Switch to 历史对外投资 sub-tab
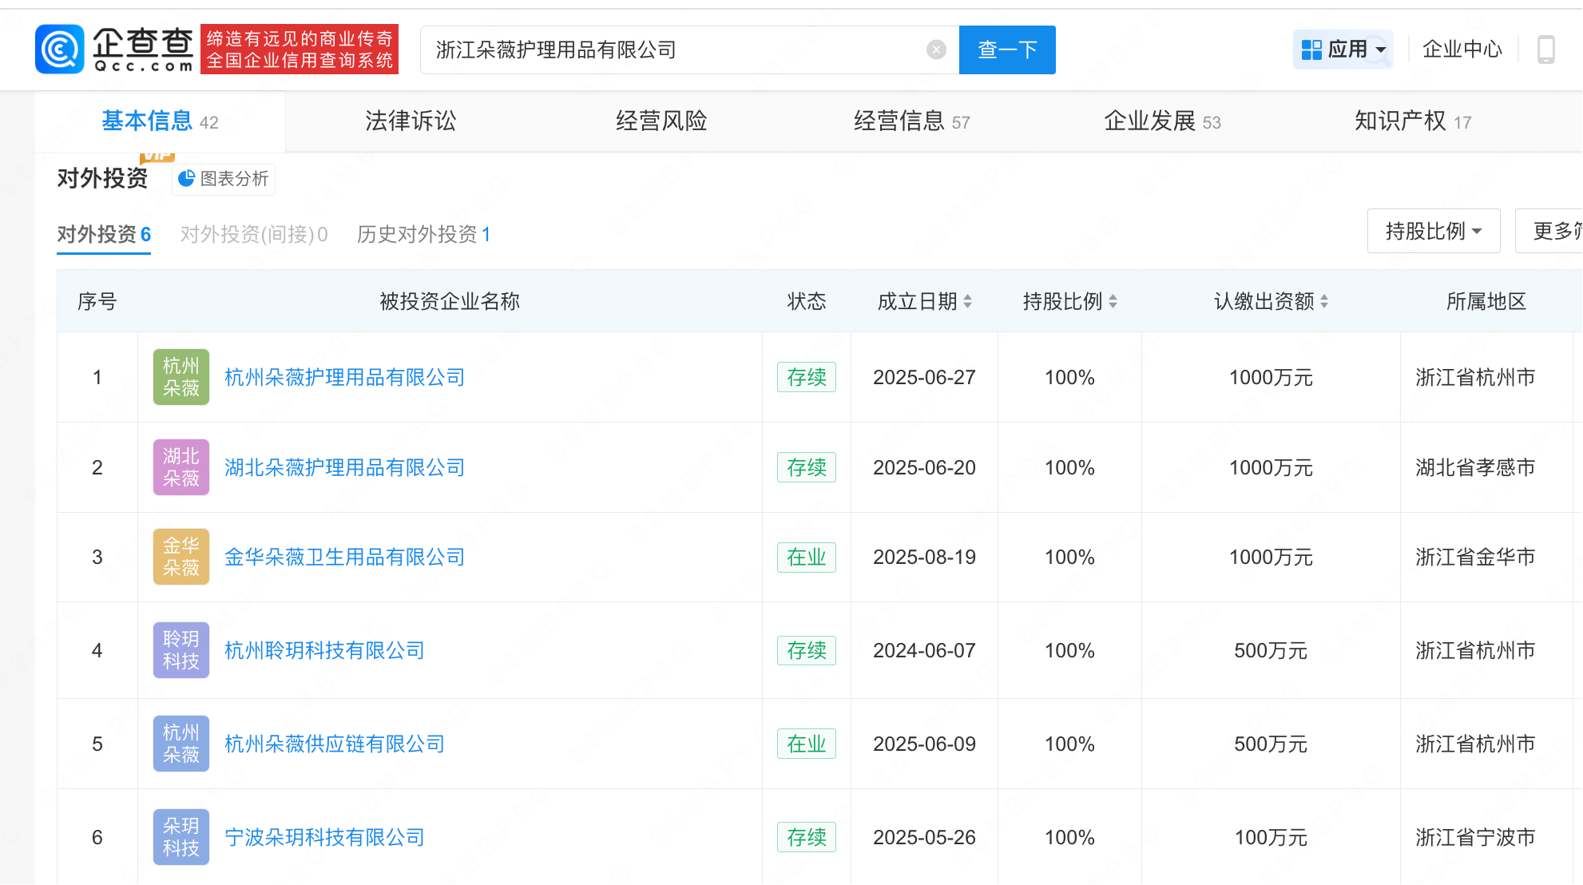 point(423,235)
